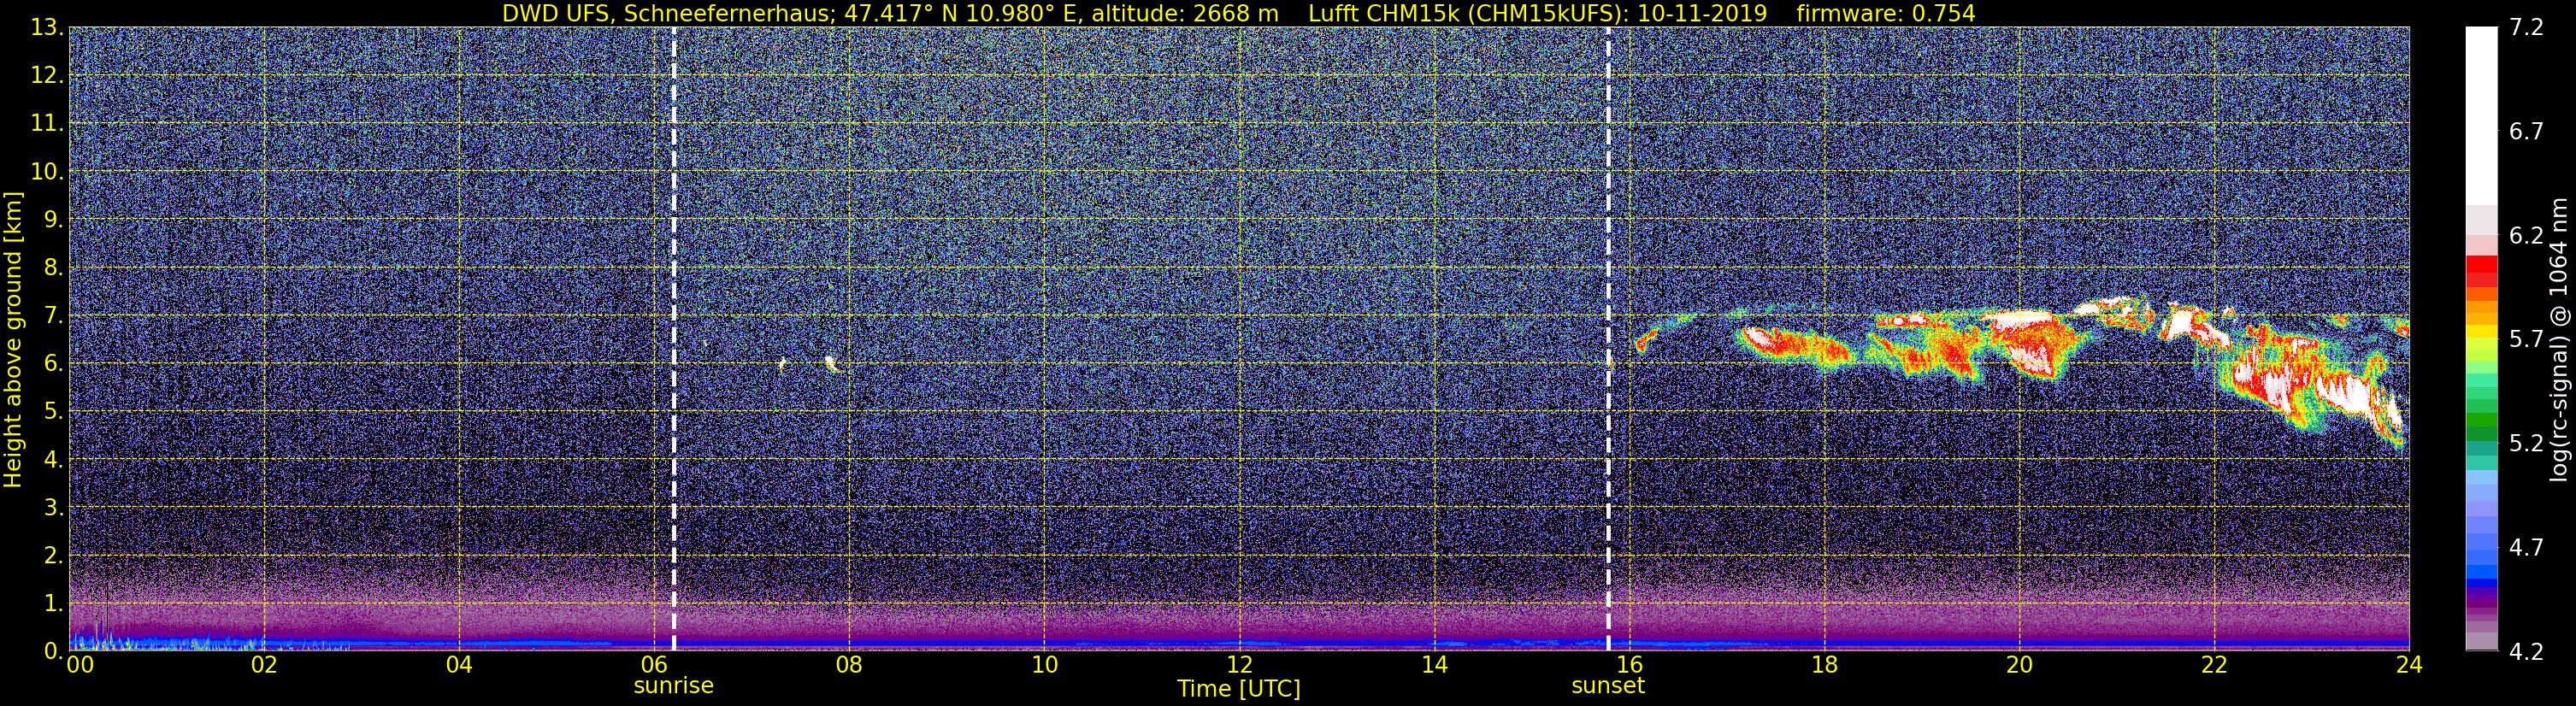Click the height tick label '9.'

pyautogui.click(x=53, y=220)
